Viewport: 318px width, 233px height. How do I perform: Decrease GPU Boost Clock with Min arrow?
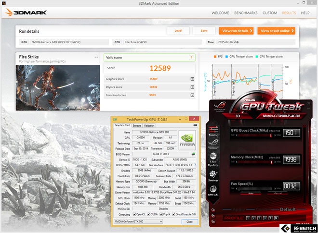[237, 135]
